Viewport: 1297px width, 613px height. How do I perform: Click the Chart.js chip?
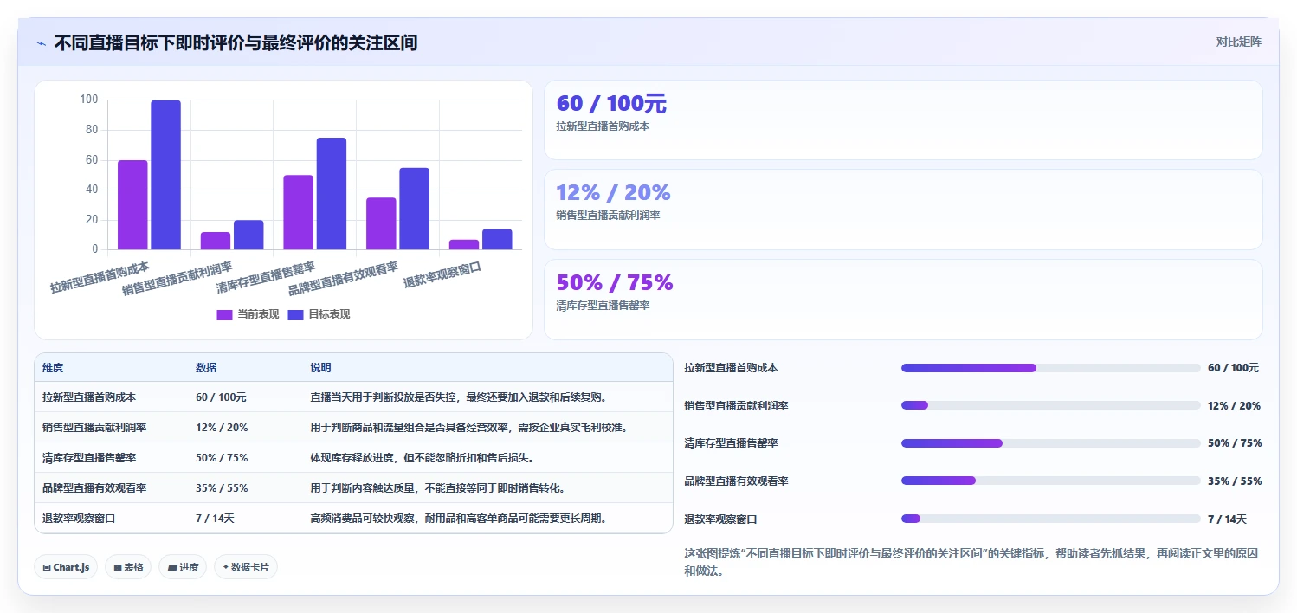point(67,567)
